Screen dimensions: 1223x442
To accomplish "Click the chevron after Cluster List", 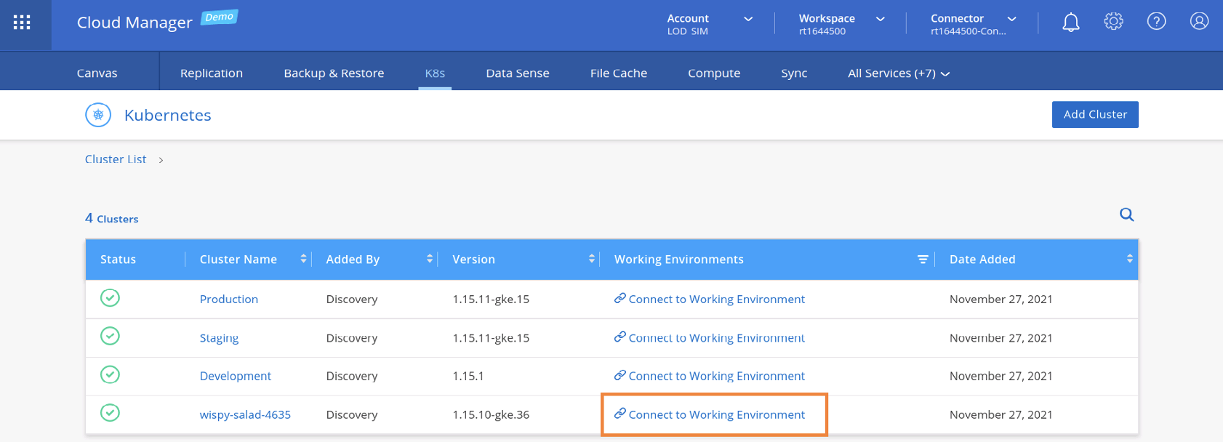I will coord(161,160).
